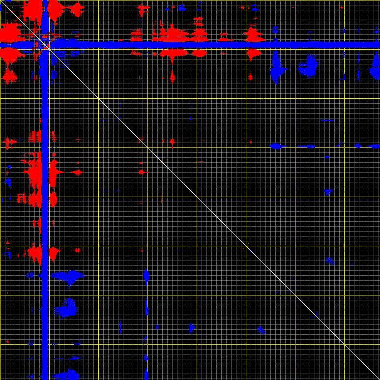This screenshot has height=380, width=380.
Task: Click the red blob with spike right of the vertical band
Action: point(55,172)
